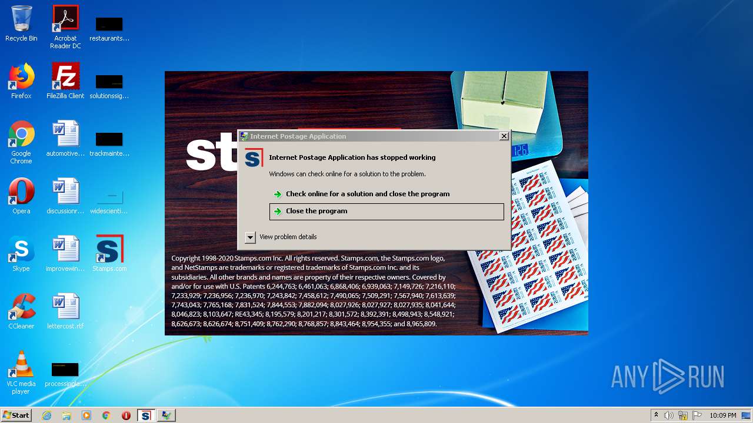Open the Stamps.com desktop shortcut
Screen dimensions: 753x423
[109, 254]
